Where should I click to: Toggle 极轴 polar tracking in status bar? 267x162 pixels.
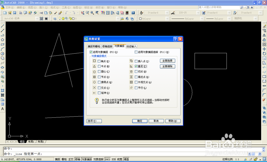[78, 159]
